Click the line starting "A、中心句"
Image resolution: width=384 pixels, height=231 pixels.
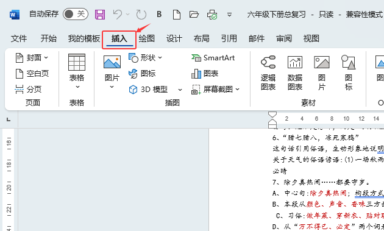328,193
